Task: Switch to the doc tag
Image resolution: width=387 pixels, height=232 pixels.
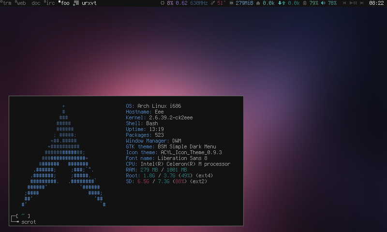Action: click(36, 3)
